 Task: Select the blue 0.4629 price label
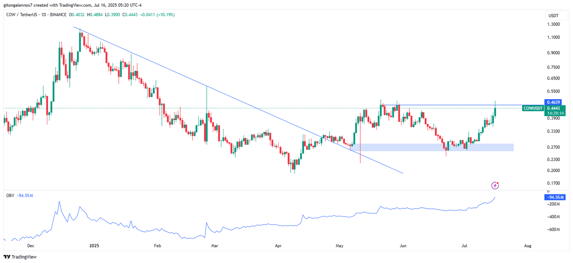553,102
